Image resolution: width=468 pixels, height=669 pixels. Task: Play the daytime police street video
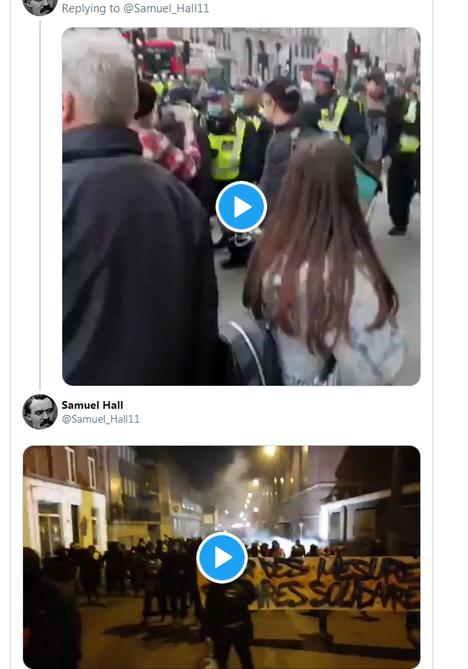click(241, 207)
